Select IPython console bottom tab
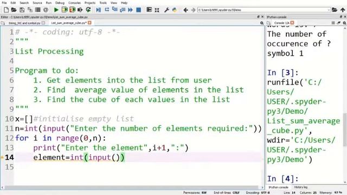 coord(278,187)
